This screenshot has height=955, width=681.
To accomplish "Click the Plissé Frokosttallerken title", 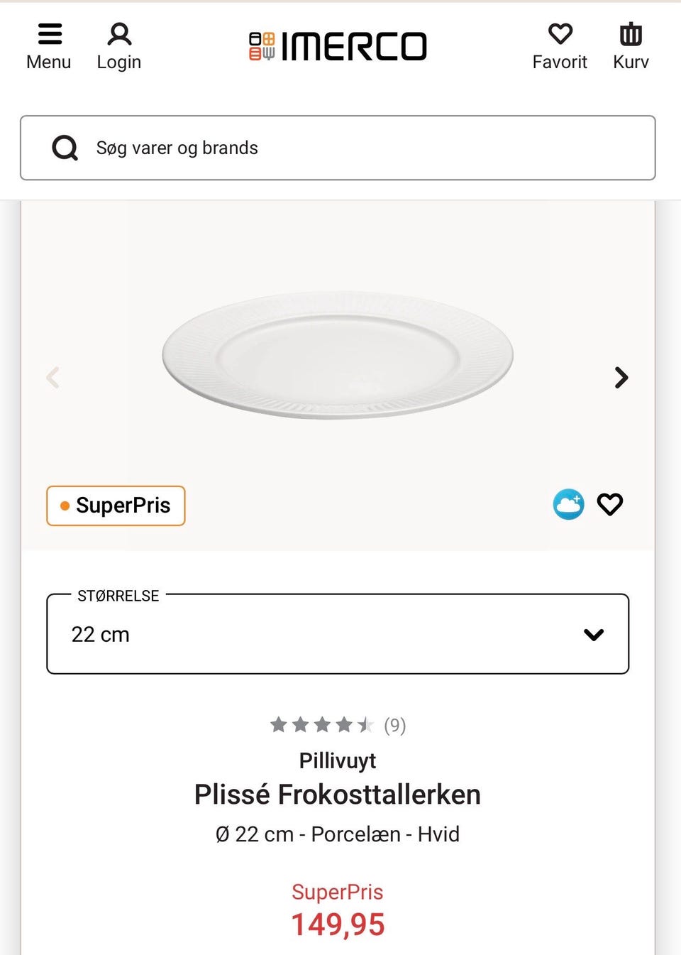I will tap(338, 795).
